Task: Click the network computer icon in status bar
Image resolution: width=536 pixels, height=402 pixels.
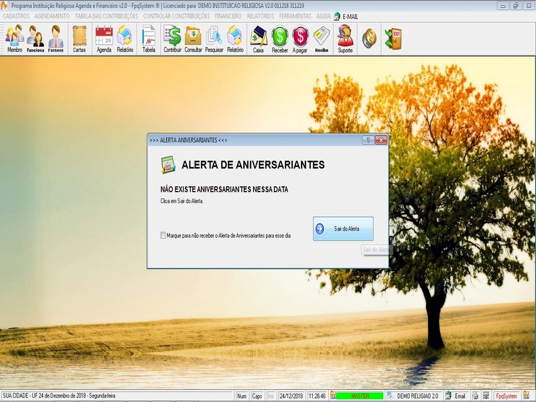Action: click(486, 395)
